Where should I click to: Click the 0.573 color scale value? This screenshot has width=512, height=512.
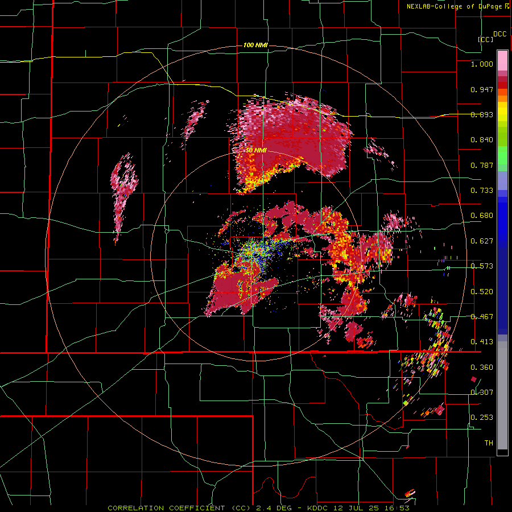point(482,266)
